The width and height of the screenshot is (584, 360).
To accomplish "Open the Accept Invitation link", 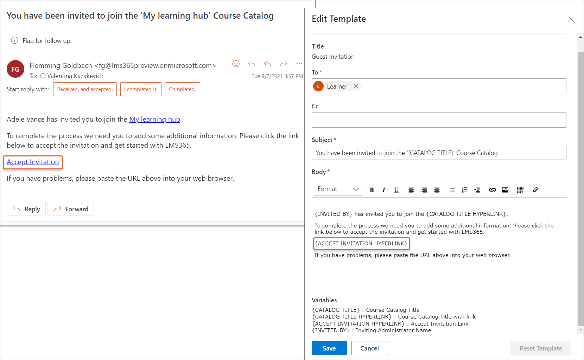I will [x=33, y=162].
